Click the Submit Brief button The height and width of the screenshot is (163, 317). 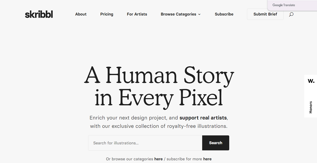tap(265, 14)
